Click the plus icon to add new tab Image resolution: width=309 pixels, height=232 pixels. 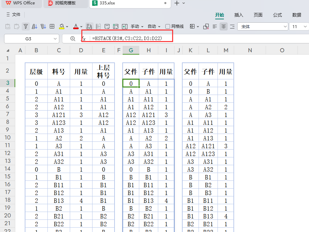177,3
